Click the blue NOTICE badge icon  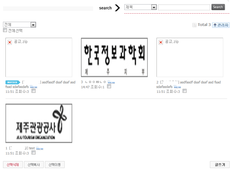click(13, 82)
